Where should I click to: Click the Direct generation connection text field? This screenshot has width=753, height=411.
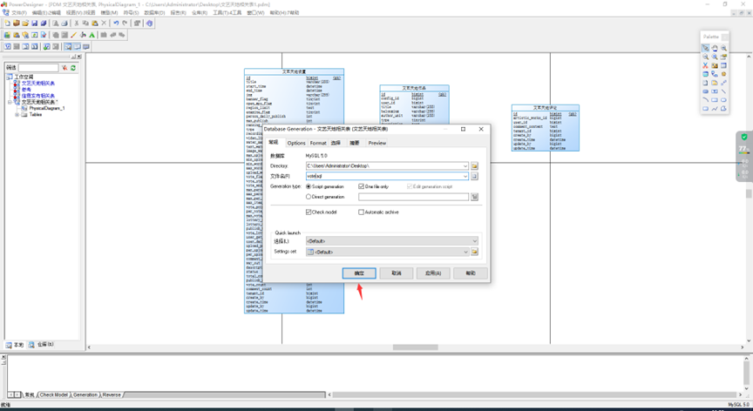[413, 197]
